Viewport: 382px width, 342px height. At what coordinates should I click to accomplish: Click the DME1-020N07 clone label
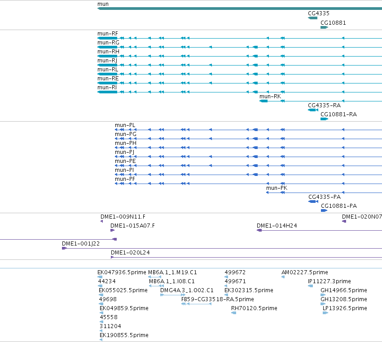pos(362,217)
